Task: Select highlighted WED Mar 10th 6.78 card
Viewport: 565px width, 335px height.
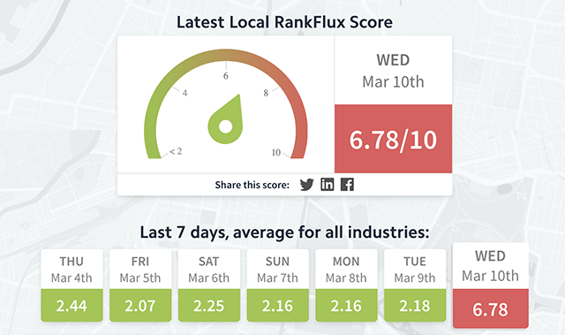Action: coord(491,286)
